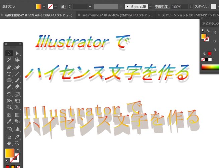Click the toolbox gradient fill swatch
Screen dimensions: 219x168
click(x=10, y=153)
